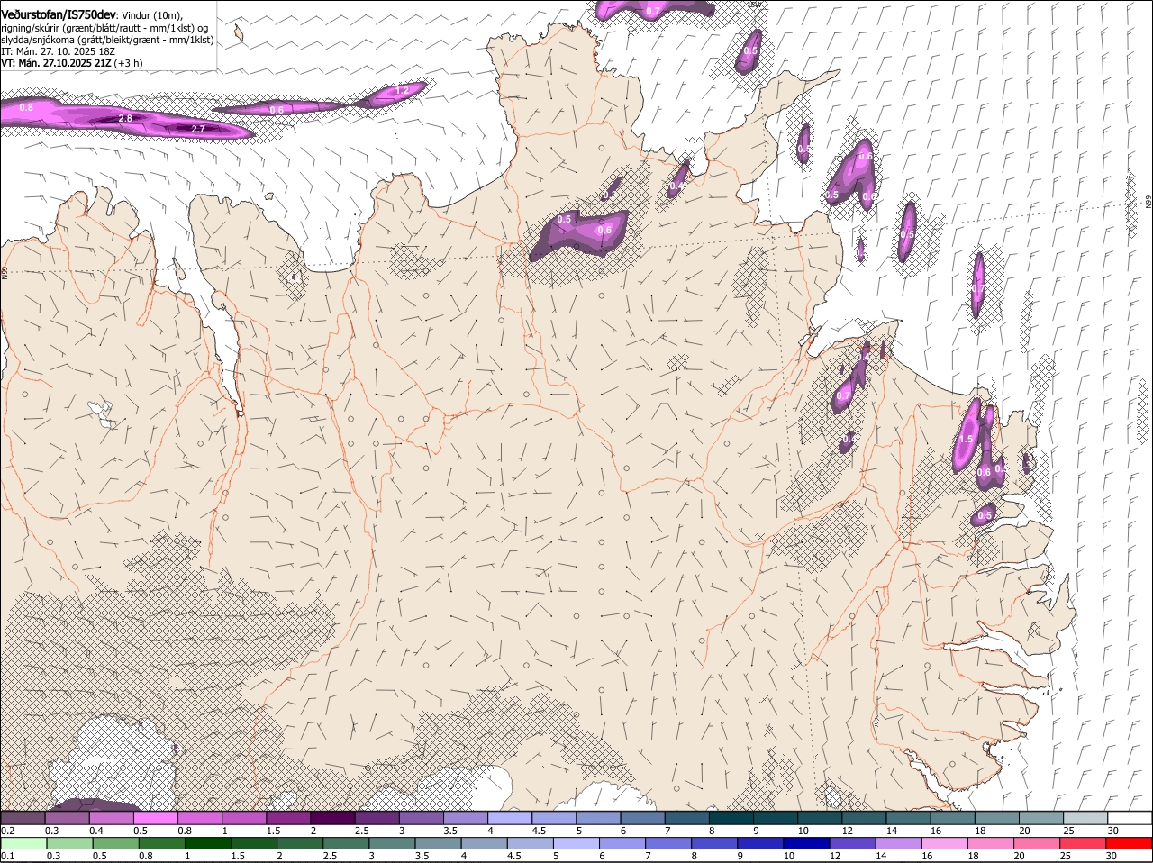Select the lower-row medium green 0.5 swatch
Image resolution: width=1153 pixels, height=863 pixels.
(115, 843)
